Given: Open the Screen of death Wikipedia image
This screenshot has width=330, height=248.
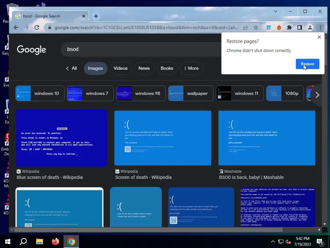Looking at the screenshot, I should pos(163,138).
